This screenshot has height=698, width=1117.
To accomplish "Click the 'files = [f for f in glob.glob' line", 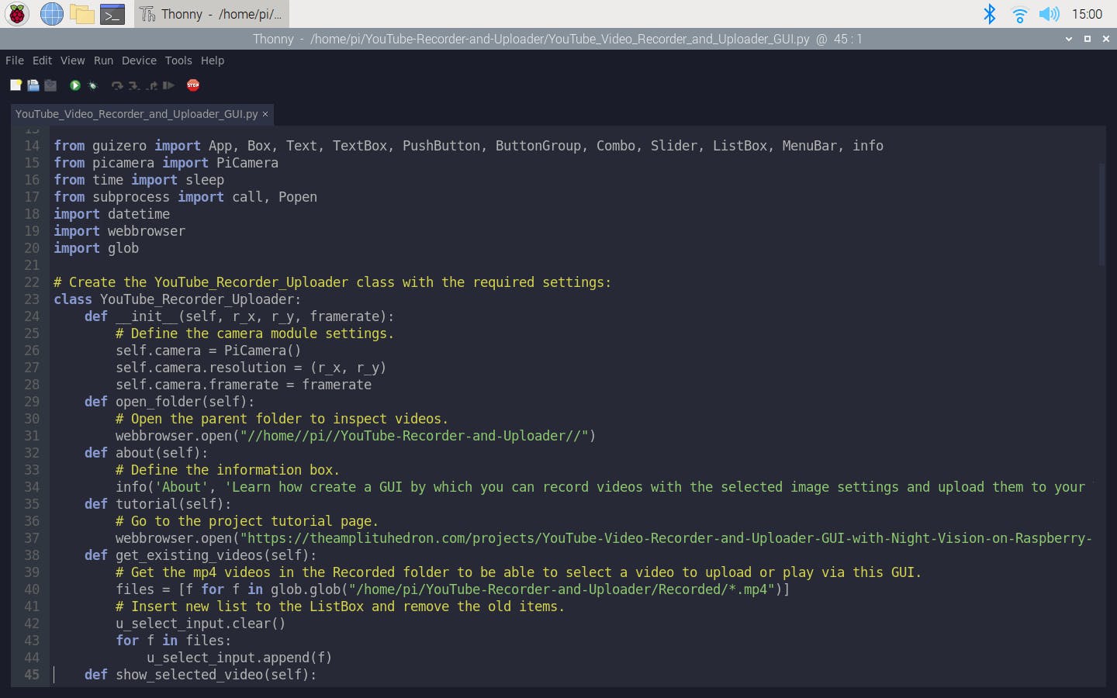I will click(453, 589).
